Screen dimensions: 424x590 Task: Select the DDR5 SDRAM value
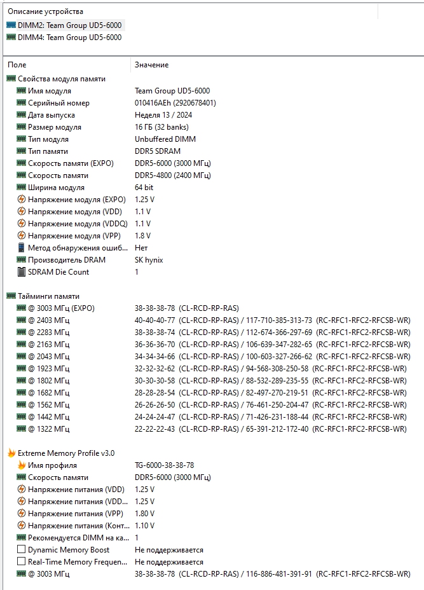pyautogui.click(x=158, y=151)
